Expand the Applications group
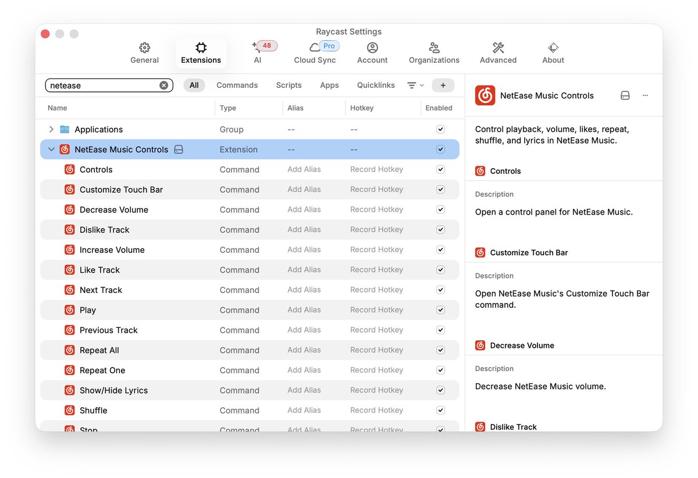Viewport: 698px width, 478px height. pos(51,129)
